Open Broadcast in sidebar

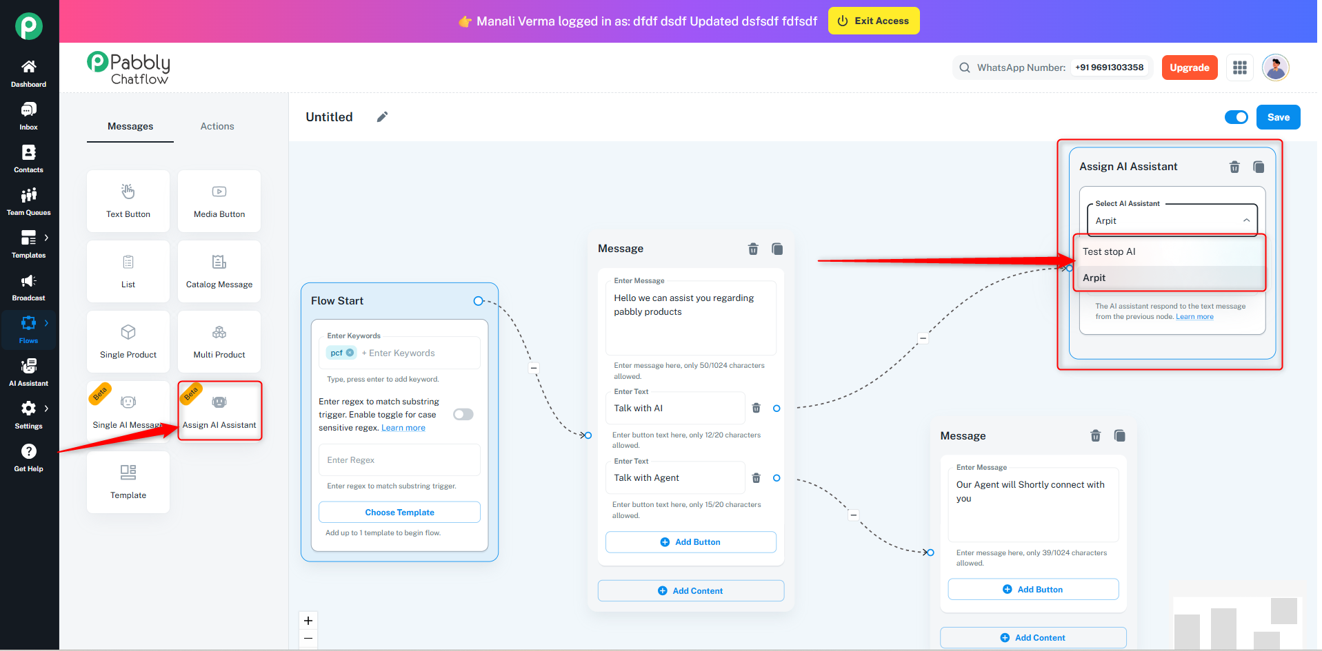click(28, 287)
